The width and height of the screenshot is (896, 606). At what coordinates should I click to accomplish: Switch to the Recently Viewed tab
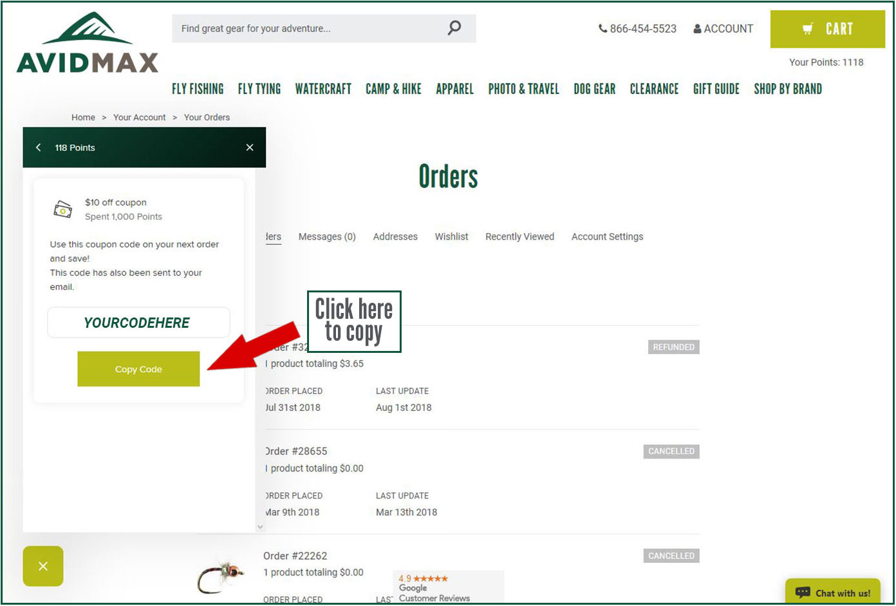coord(519,236)
